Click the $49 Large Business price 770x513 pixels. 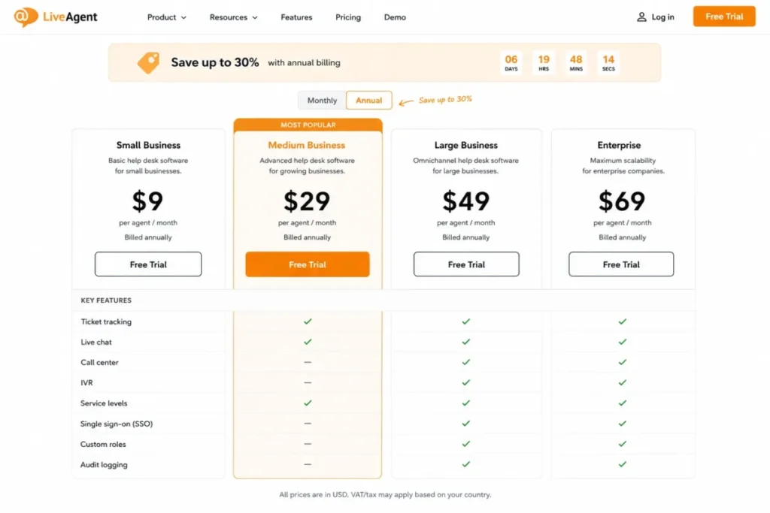466,201
